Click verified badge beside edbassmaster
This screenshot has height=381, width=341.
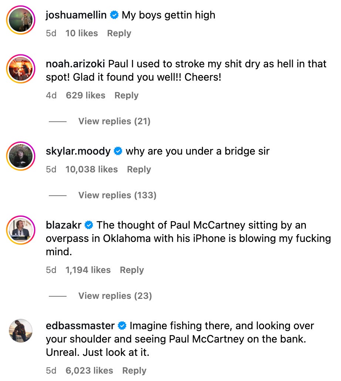pos(122,326)
